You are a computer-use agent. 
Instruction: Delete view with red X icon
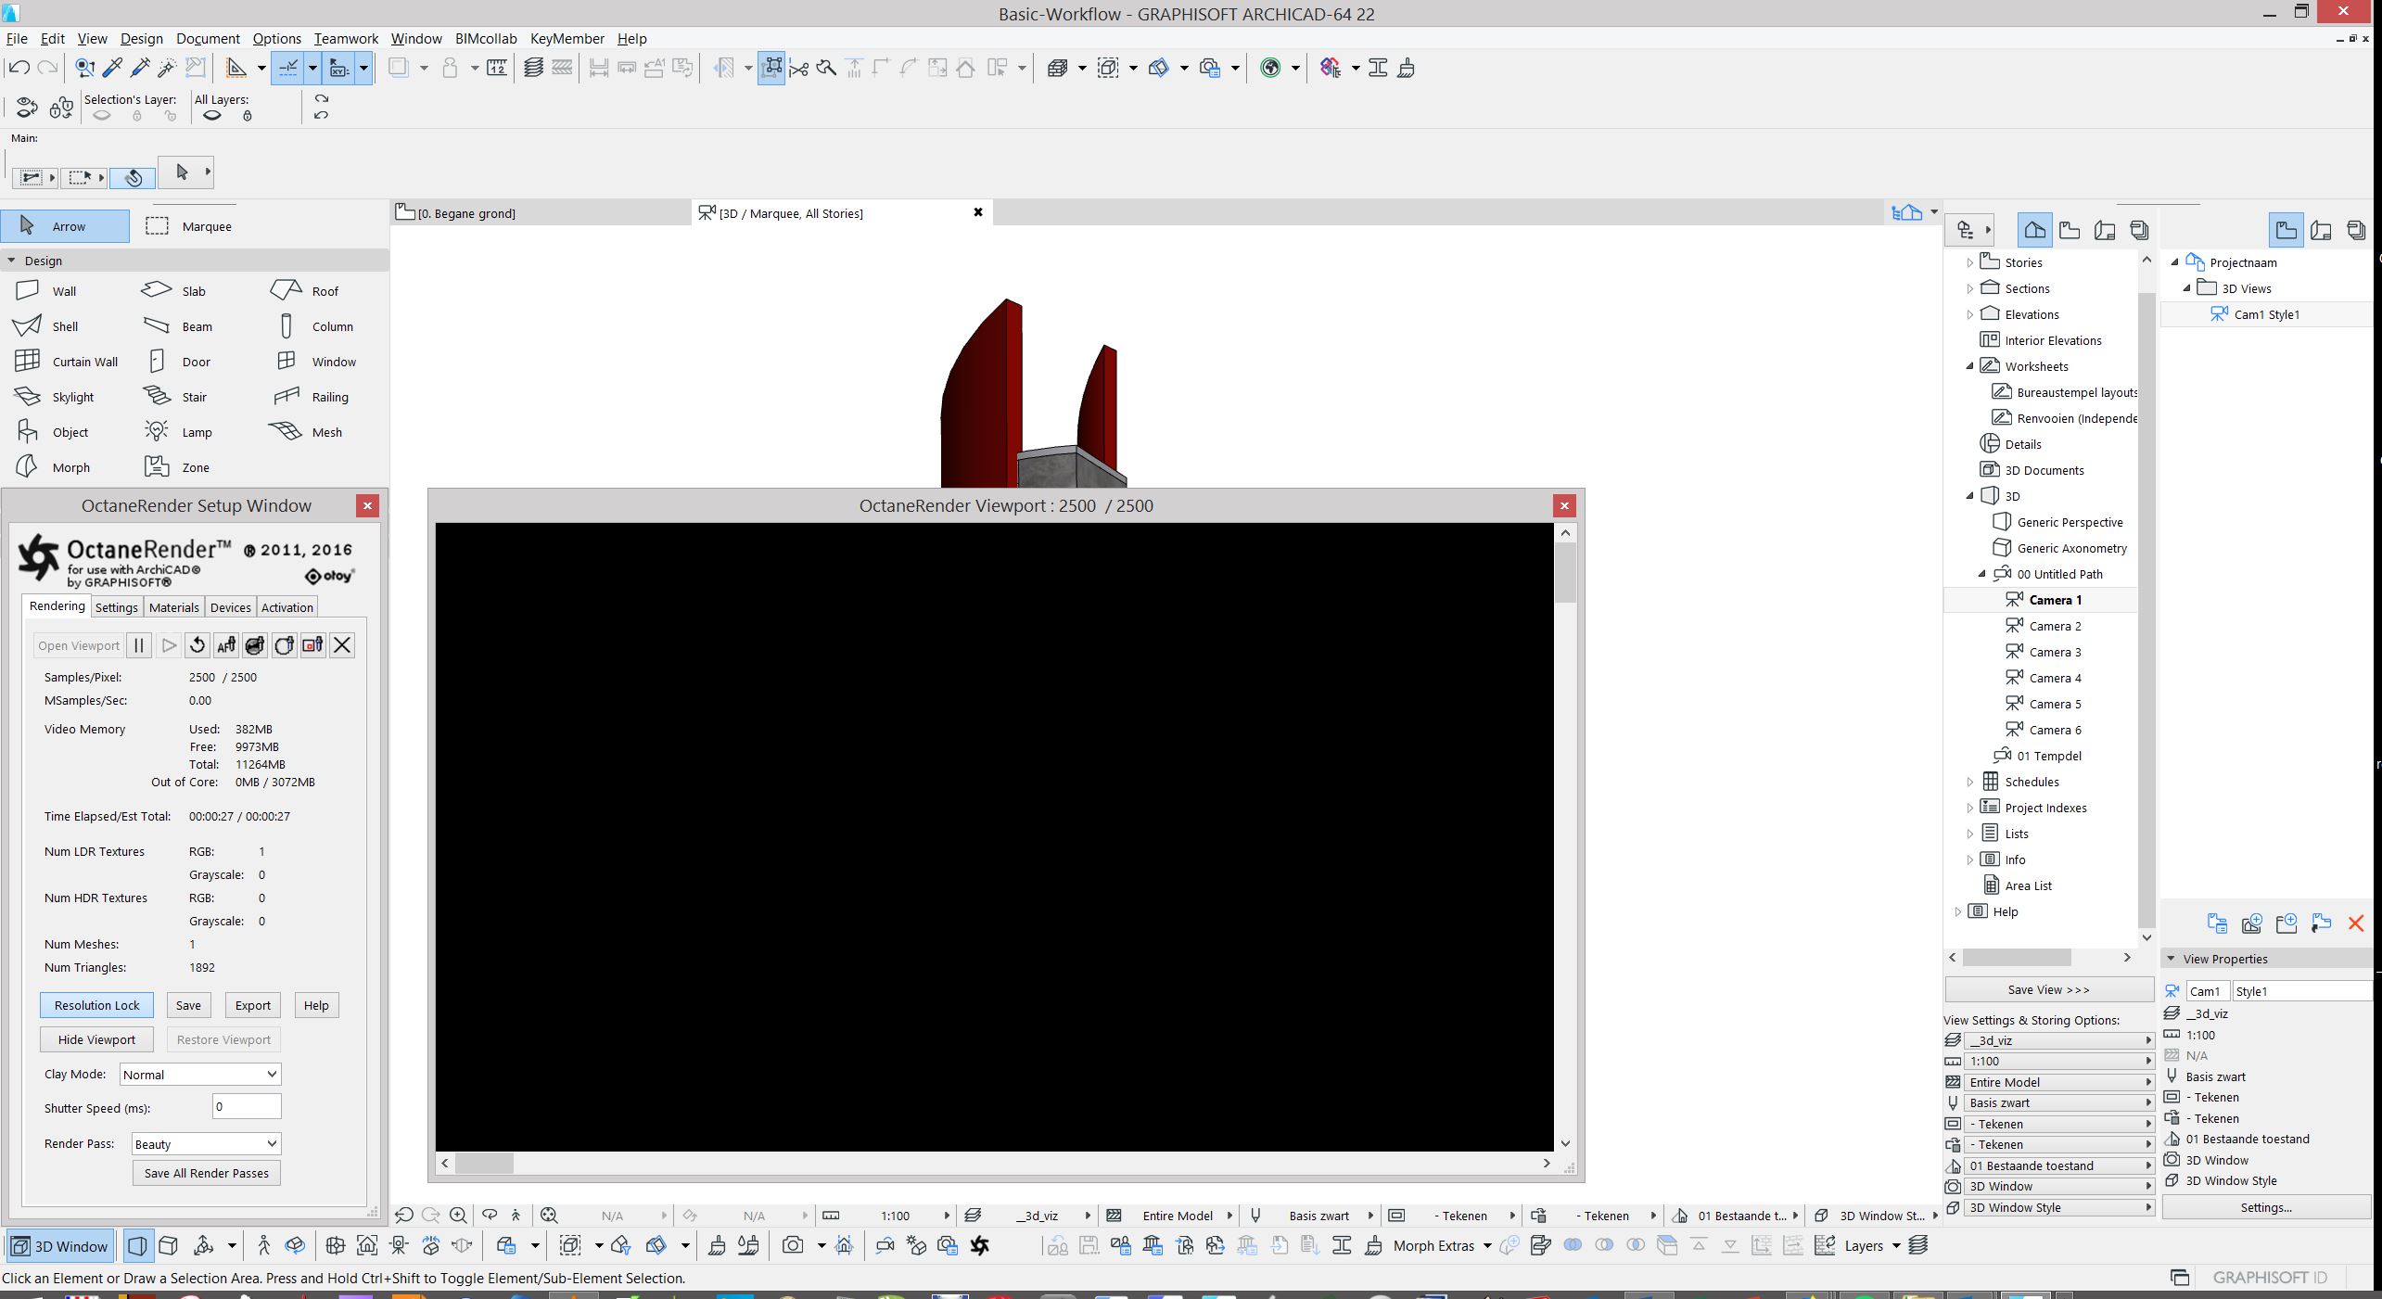click(x=2356, y=923)
